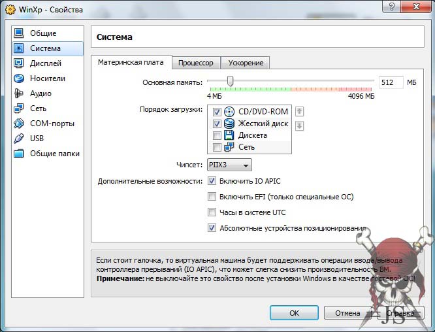This screenshot has width=435, height=332.
Task: Click the gear icon in title bar
Action: tap(10, 10)
